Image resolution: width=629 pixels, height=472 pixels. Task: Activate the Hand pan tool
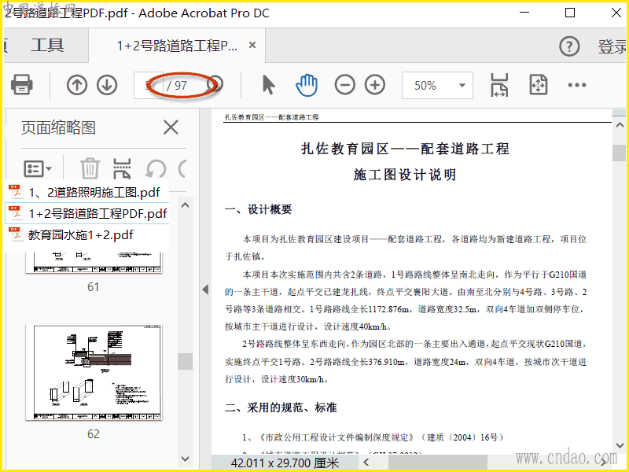[x=306, y=85]
